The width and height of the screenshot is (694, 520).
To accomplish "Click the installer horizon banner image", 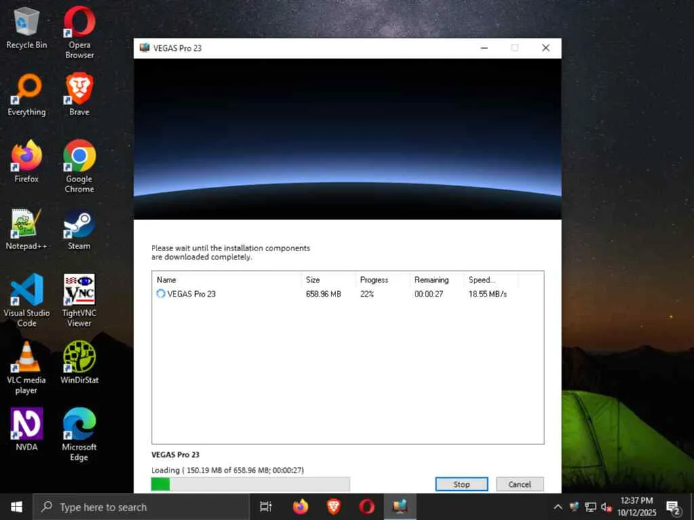I will tap(348, 139).
